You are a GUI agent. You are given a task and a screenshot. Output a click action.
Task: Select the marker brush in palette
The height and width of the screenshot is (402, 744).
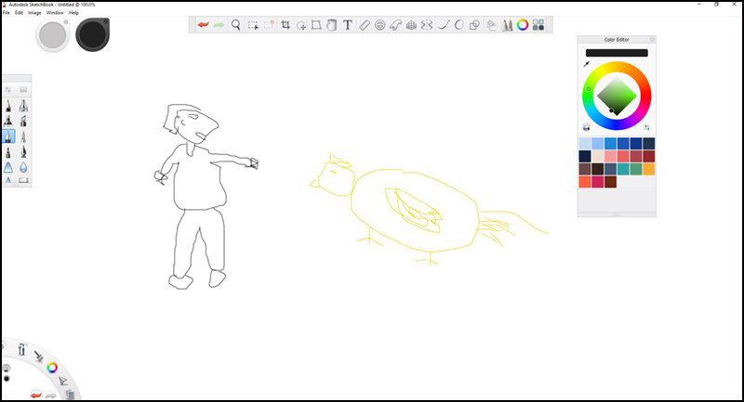[8, 122]
